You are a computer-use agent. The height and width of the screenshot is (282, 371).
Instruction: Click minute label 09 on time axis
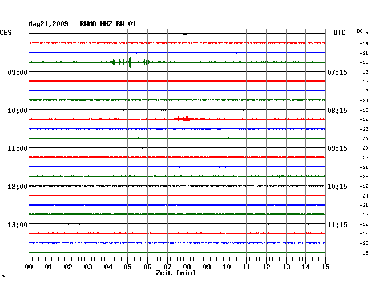207,267
